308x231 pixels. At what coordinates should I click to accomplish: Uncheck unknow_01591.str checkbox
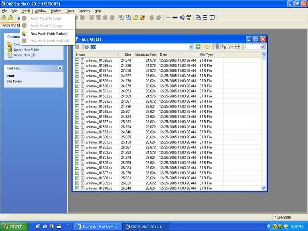click(77, 91)
